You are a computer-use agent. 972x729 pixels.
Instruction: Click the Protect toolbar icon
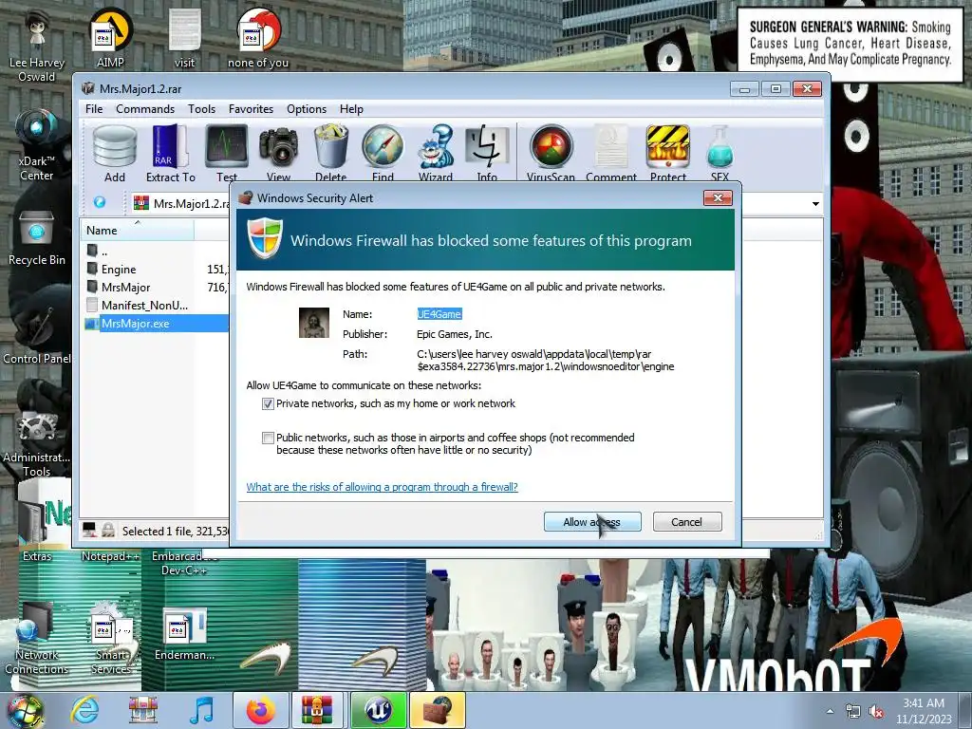pos(667,154)
